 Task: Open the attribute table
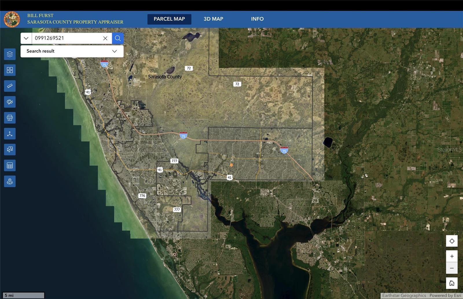click(10, 165)
